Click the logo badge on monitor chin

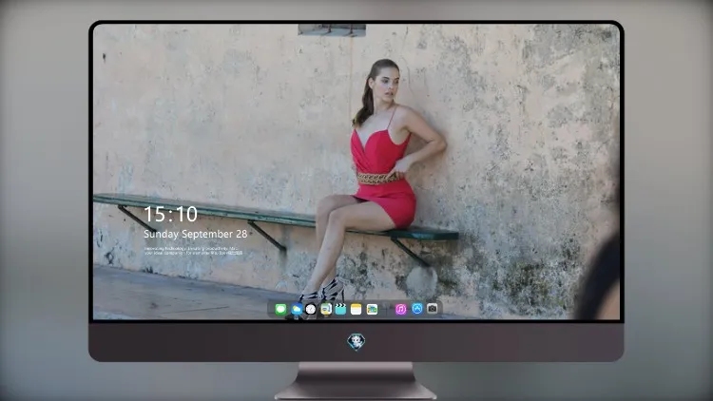356,342
